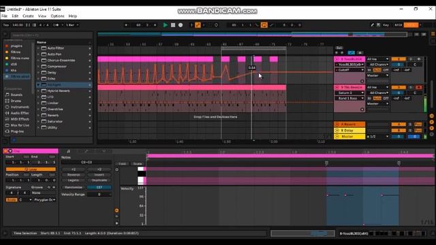Select the Utility device in browser
Screen dimensions: 436x245
click(x=52, y=127)
